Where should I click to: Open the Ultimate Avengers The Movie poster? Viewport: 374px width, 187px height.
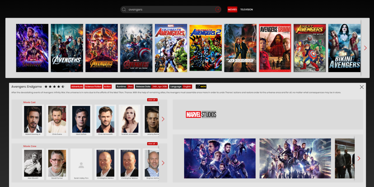[171, 48]
